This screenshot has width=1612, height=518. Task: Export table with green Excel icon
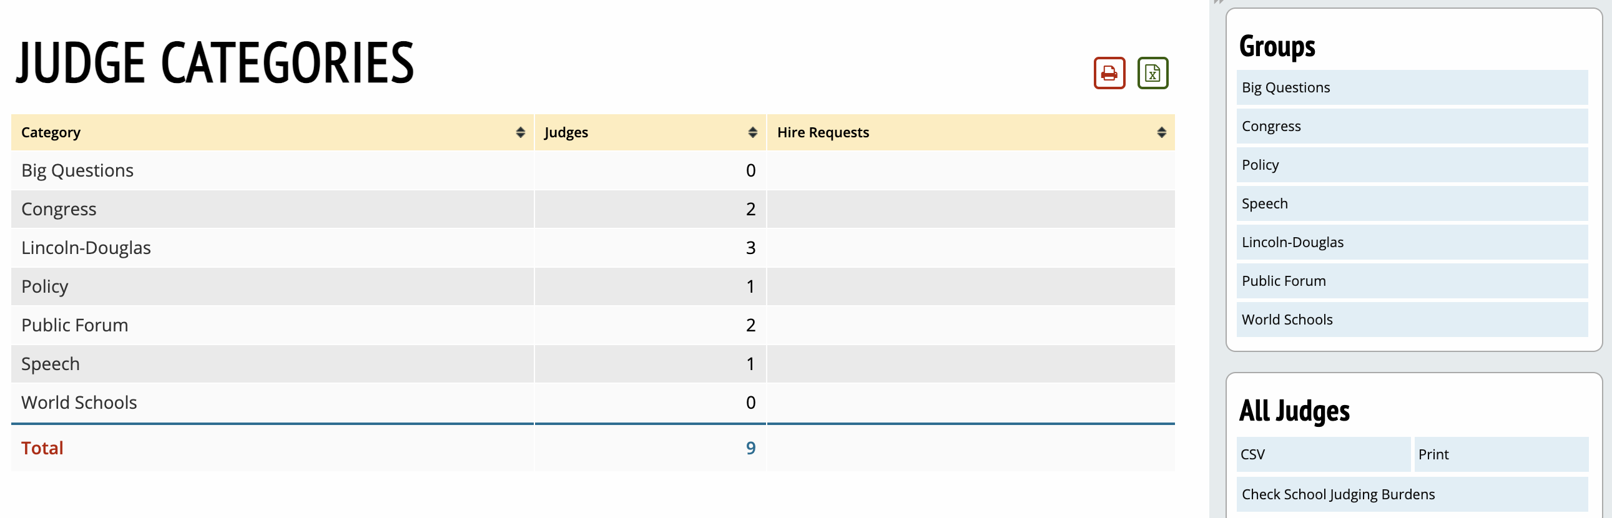1152,73
